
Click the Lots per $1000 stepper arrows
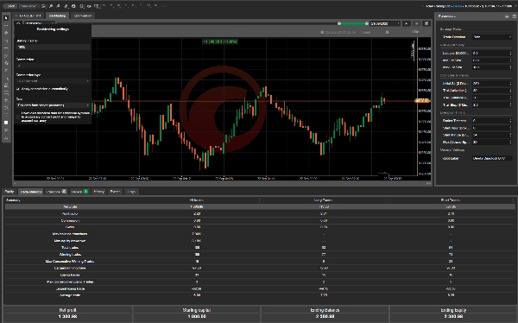510,53
